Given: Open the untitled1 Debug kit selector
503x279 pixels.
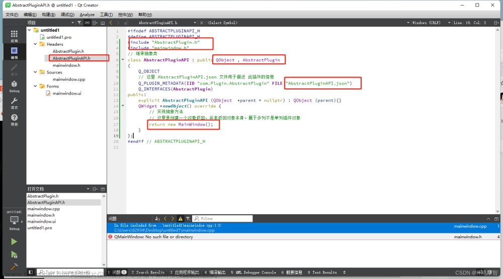Looking at the screenshot, I should (14, 221).
